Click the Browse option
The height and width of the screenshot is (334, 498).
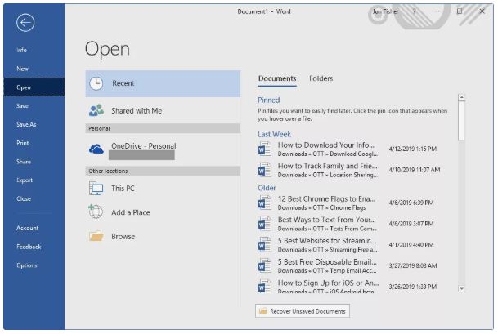pos(163,236)
